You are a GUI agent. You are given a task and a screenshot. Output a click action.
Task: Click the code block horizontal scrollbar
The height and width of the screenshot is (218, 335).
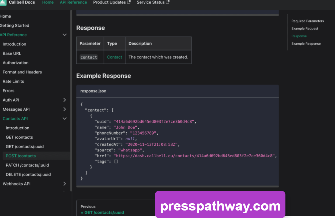[x=177, y=186]
